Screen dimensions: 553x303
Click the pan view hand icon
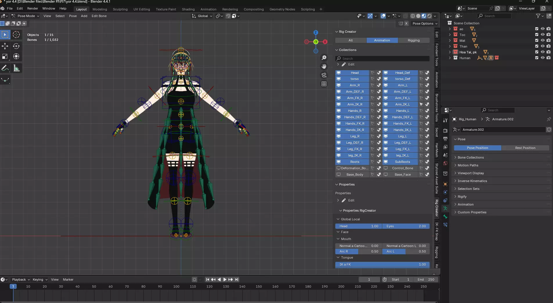coord(324,66)
